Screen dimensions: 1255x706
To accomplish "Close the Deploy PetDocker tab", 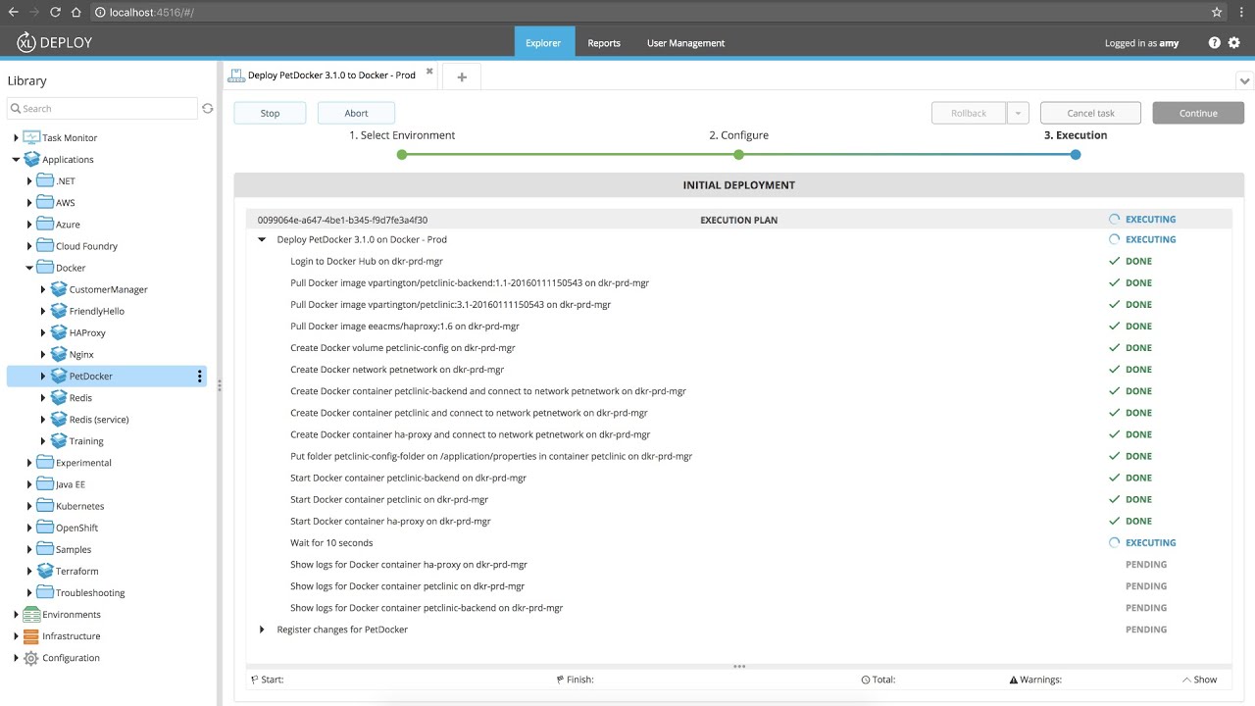I will coord(429,72).
